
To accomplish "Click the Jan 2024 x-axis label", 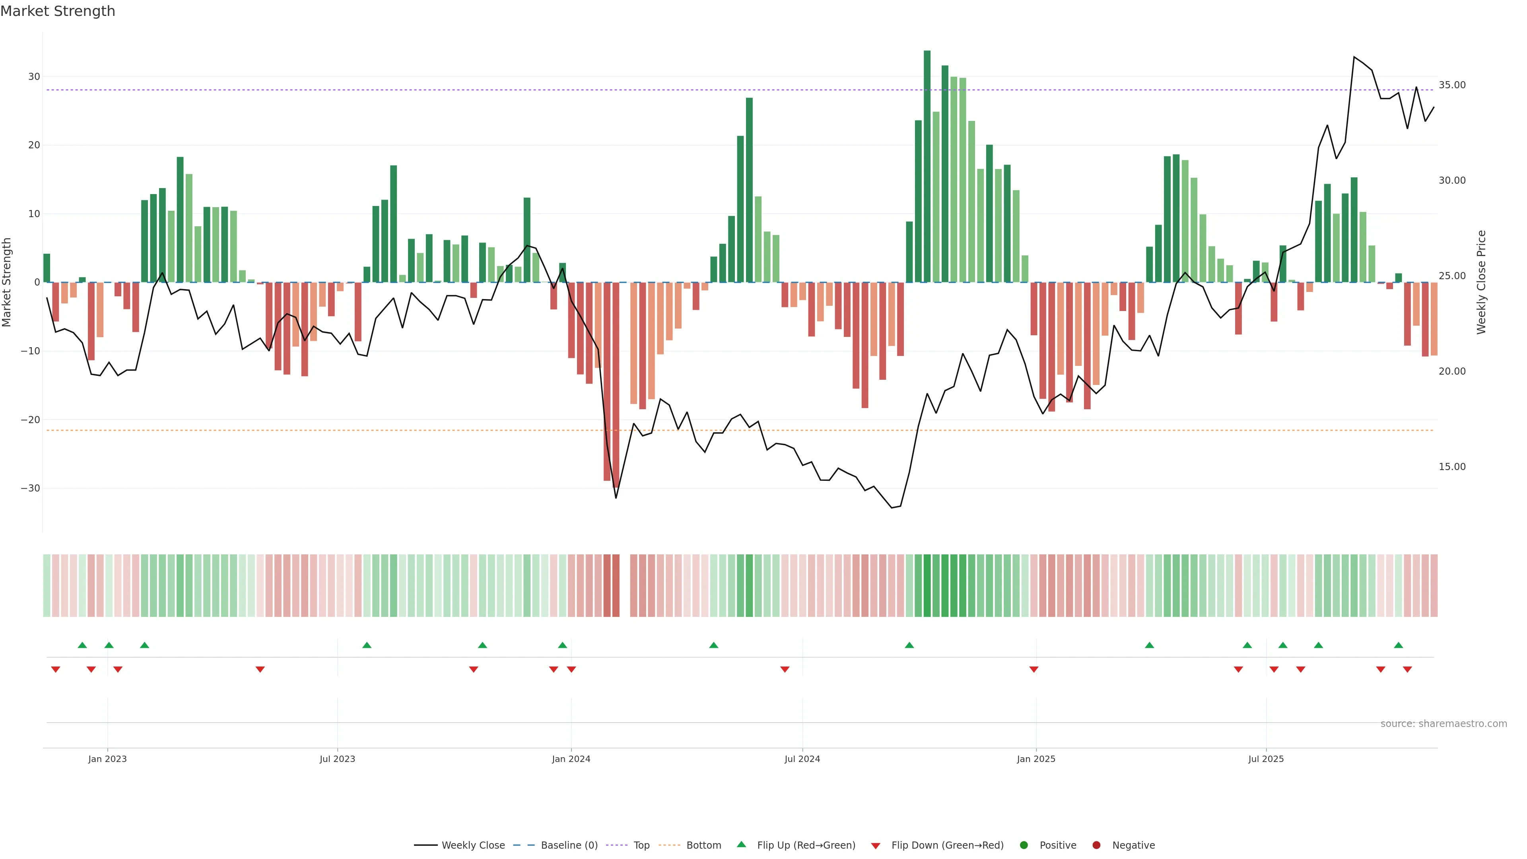I will point(571,759).
